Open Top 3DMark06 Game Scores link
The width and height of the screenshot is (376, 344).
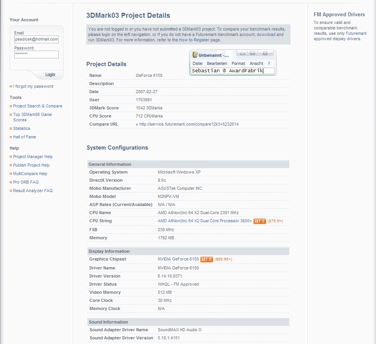point(32,117)
